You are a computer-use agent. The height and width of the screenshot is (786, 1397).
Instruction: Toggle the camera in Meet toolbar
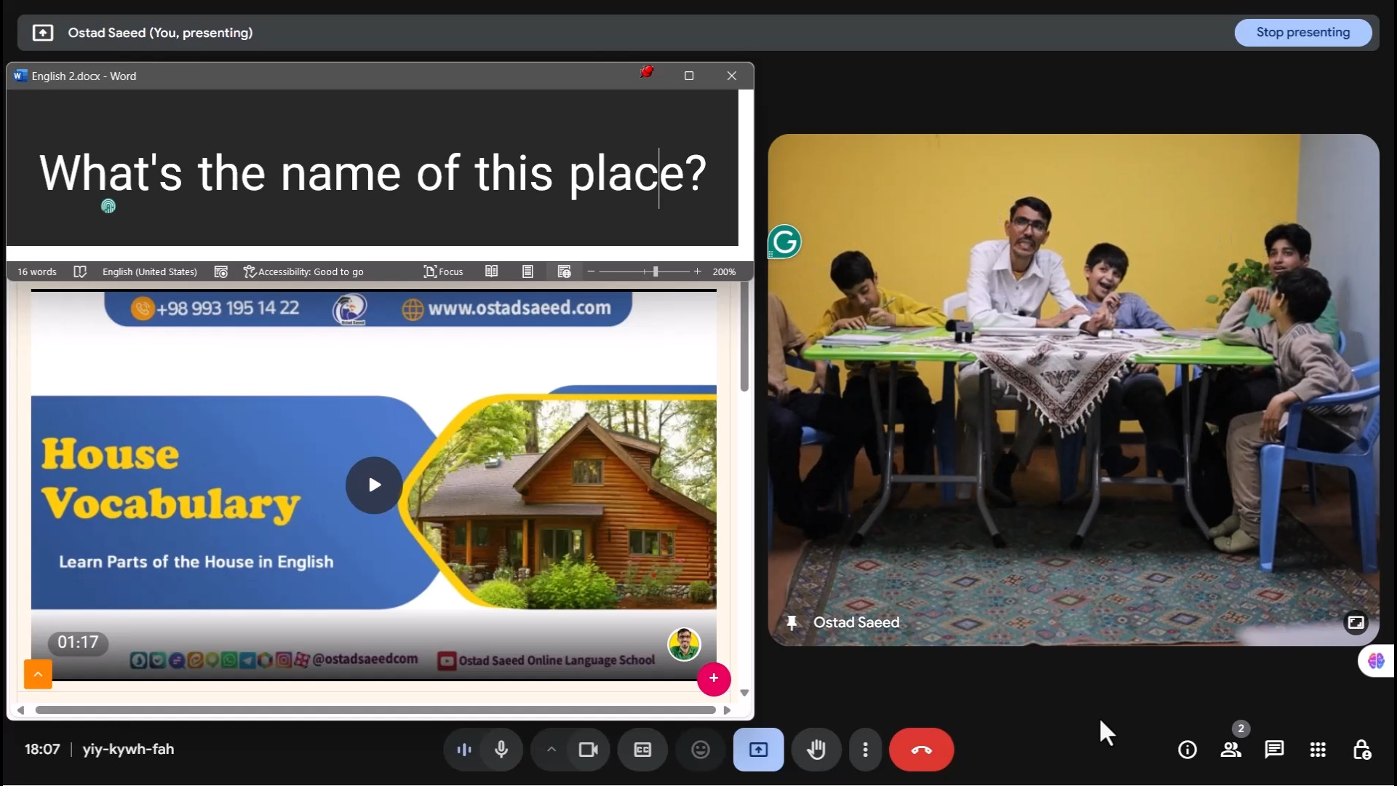(x=588, y=750)
